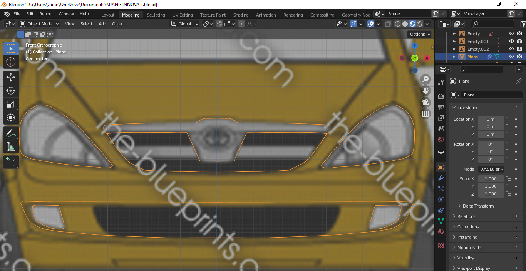Open the Output properties tab
This screenshot has height=271, width=526.
pyautogui.click(x=441, y=107)
